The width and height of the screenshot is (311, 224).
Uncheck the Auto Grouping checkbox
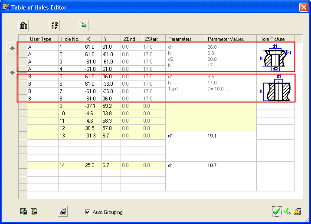(88, 212)
